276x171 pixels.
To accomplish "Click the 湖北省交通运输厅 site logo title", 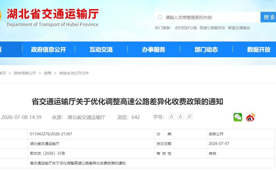I will click(x=53, y=14).
